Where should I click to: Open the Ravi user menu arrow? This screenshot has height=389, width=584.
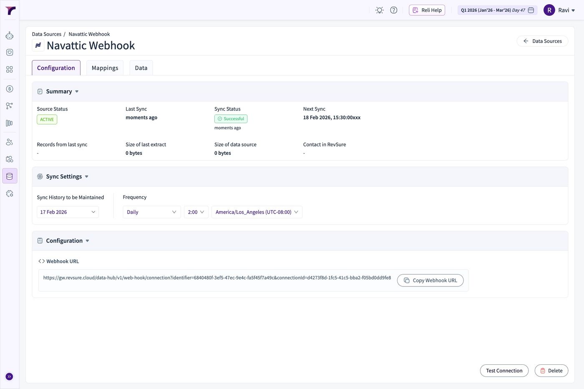[x=573, y=10]
